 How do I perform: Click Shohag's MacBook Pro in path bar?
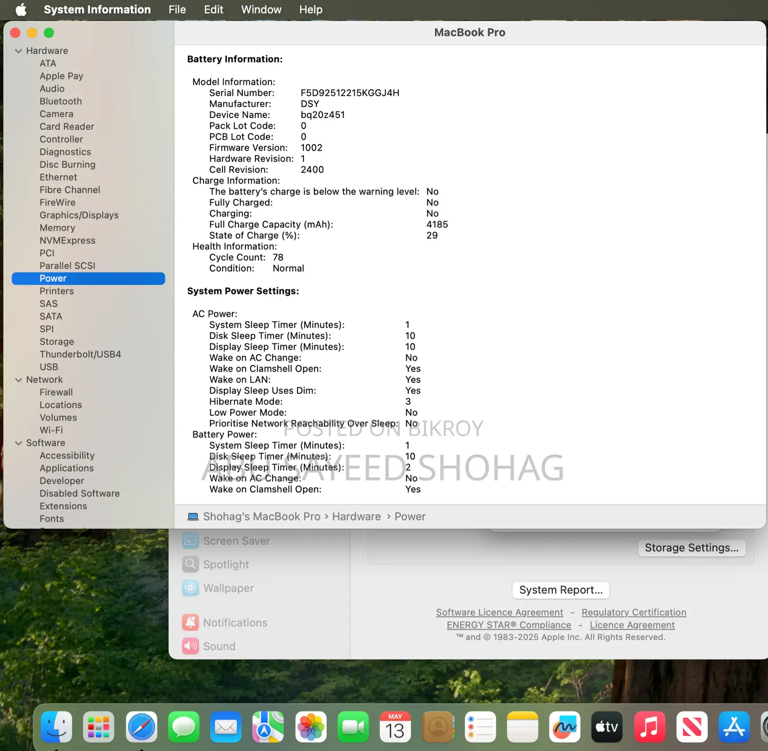tap(262, 517)
